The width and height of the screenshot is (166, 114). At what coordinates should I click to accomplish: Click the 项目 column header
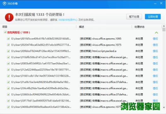[5, 27]
